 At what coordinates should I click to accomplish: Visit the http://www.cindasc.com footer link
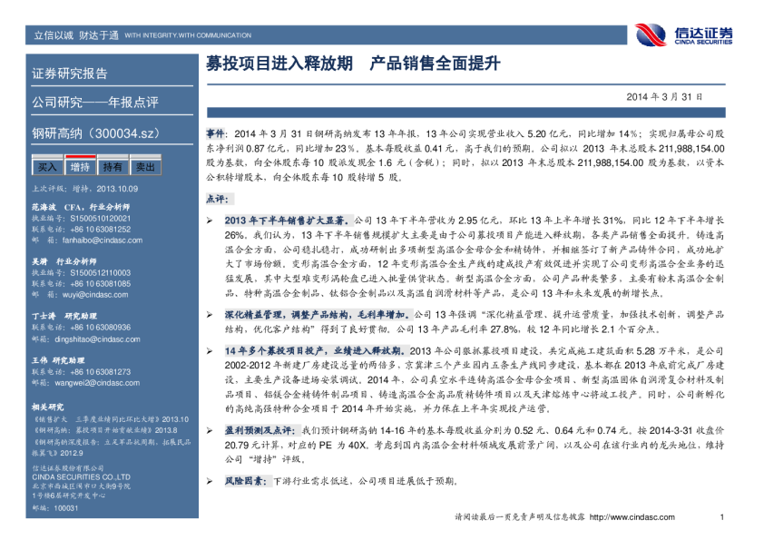point(633,517)
